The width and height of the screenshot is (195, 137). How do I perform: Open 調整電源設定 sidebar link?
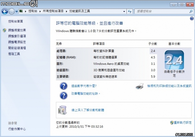coord(17,42)
